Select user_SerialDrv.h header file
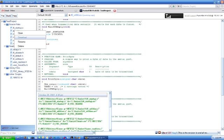224x140 pixels. pos(20,65)
